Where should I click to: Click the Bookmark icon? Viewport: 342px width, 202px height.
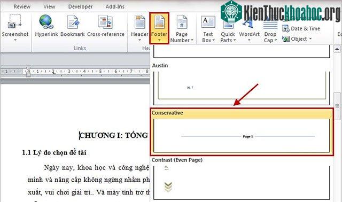(73, 22)
